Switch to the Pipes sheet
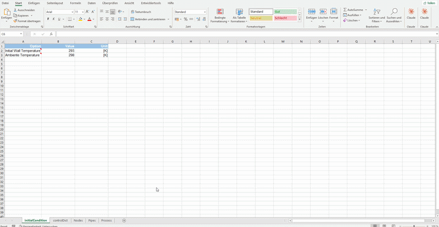This screenshot has height=227, width=439. click(92, 220)
